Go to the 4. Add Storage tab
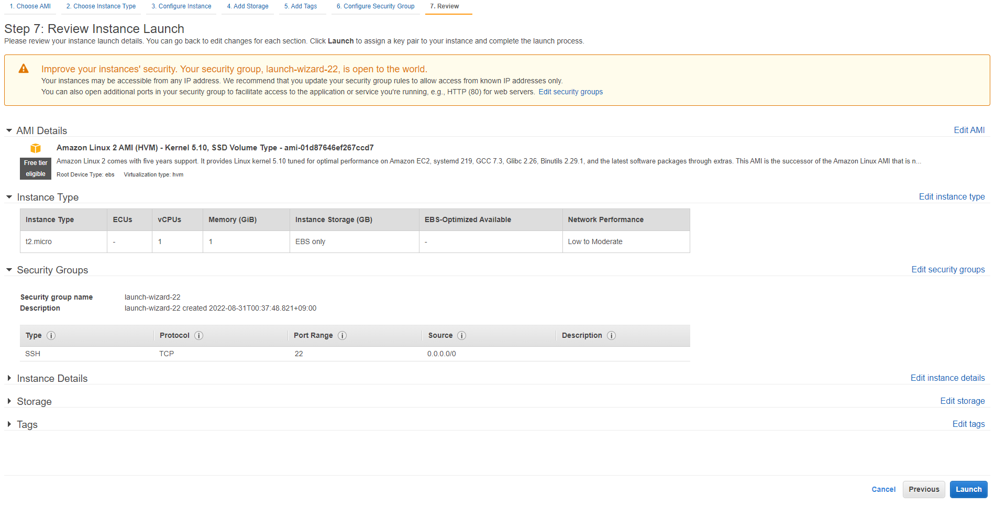995x506 pixels. [248, 6]
